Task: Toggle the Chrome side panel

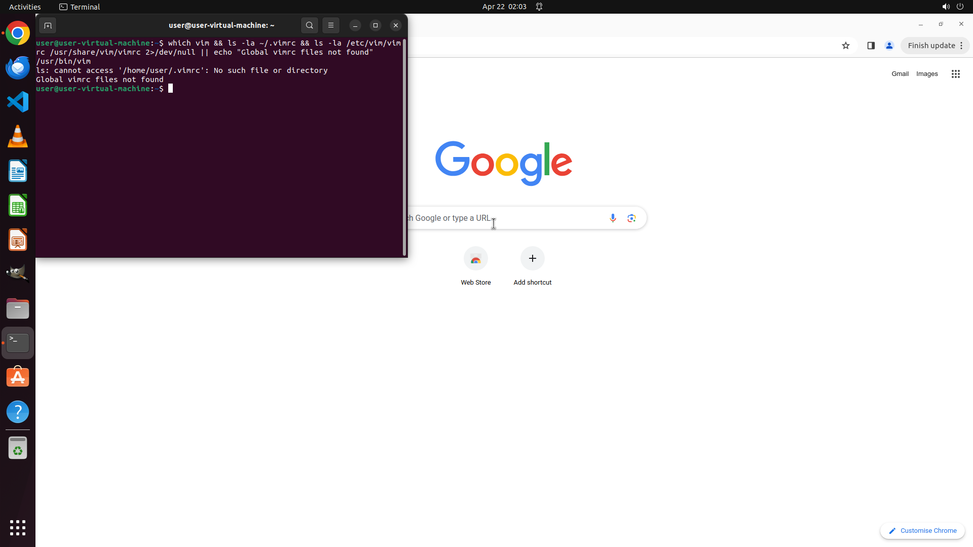Action: pos(871,46)
